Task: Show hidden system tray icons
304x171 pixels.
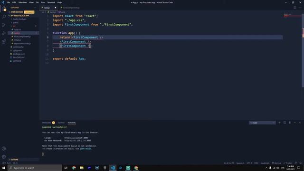Action: (x=266, y=168)
